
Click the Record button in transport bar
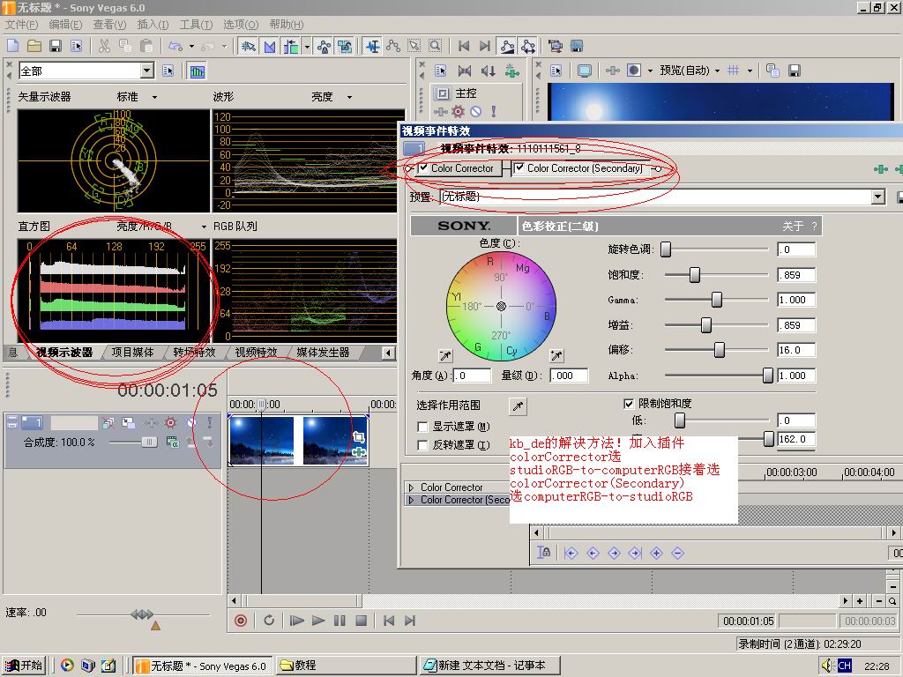click(241, 621)
